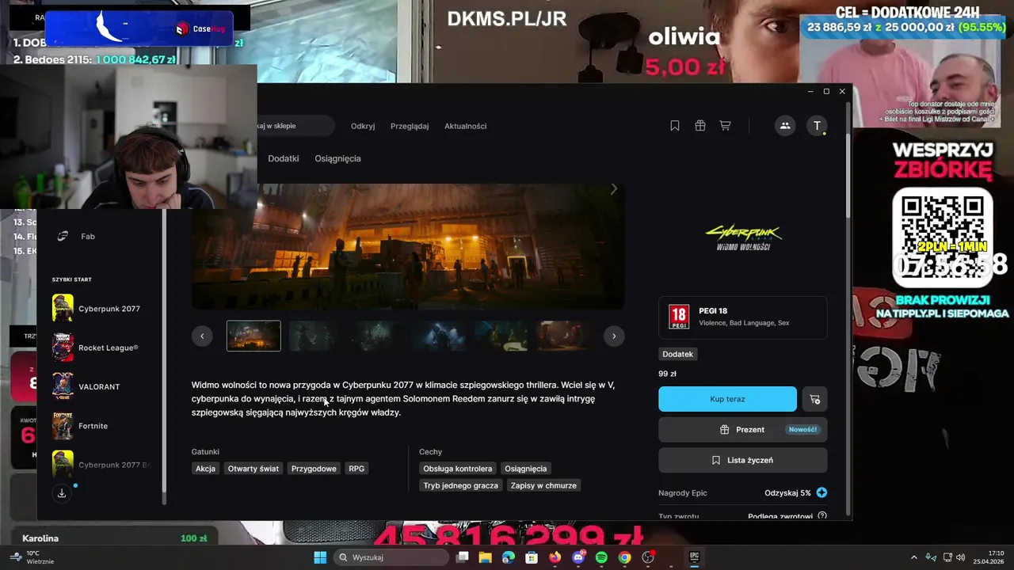
Task: Click the Fab icon in sidebar
Action: click(x=63, y=236)
